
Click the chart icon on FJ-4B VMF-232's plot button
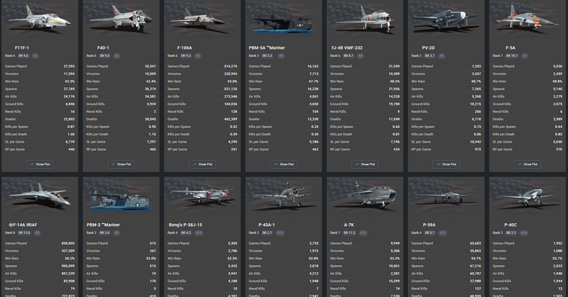(357, 164)
